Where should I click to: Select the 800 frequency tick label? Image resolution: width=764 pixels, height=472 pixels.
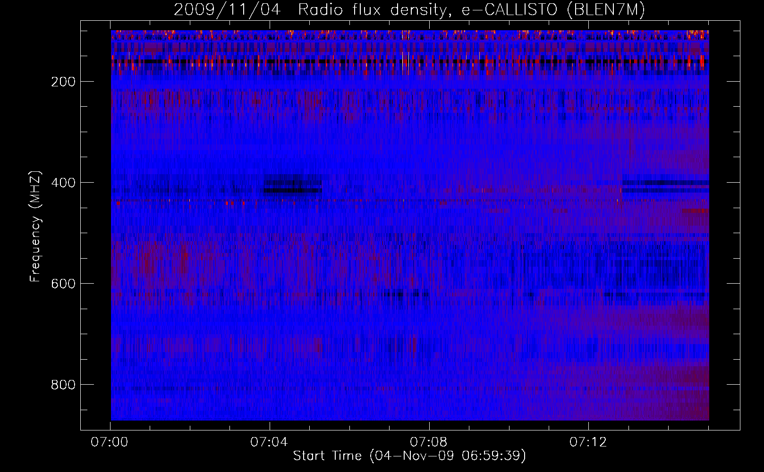[63, 385]
